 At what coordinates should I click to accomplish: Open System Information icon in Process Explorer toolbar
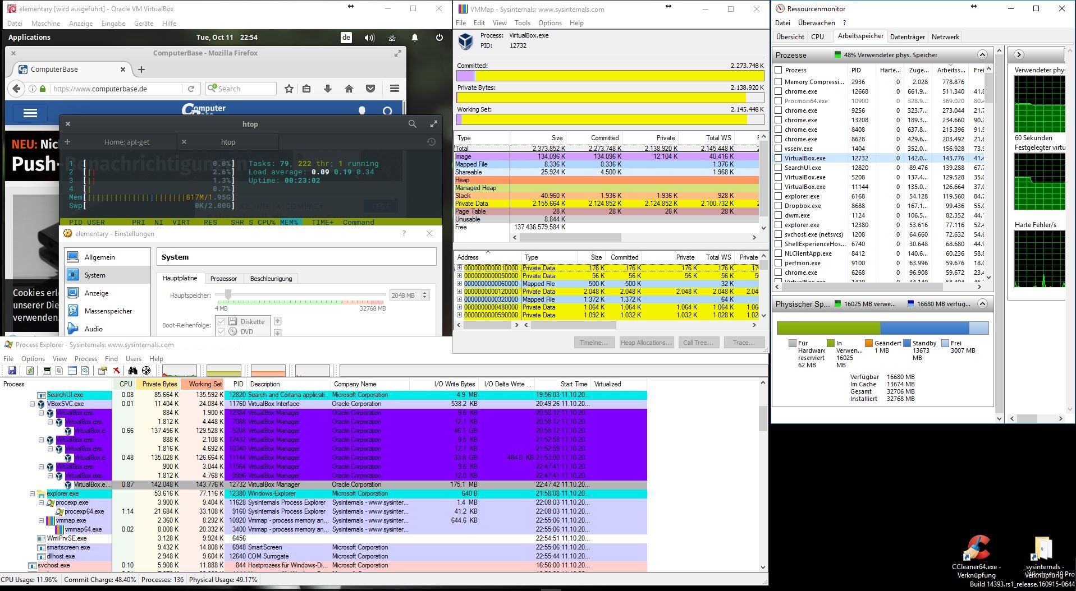(x=47, y=371)
